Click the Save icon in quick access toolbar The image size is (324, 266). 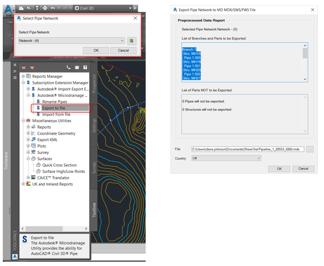click(37, 8)
